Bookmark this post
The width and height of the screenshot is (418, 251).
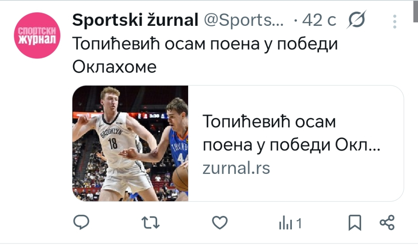click(x=355, y=223)
